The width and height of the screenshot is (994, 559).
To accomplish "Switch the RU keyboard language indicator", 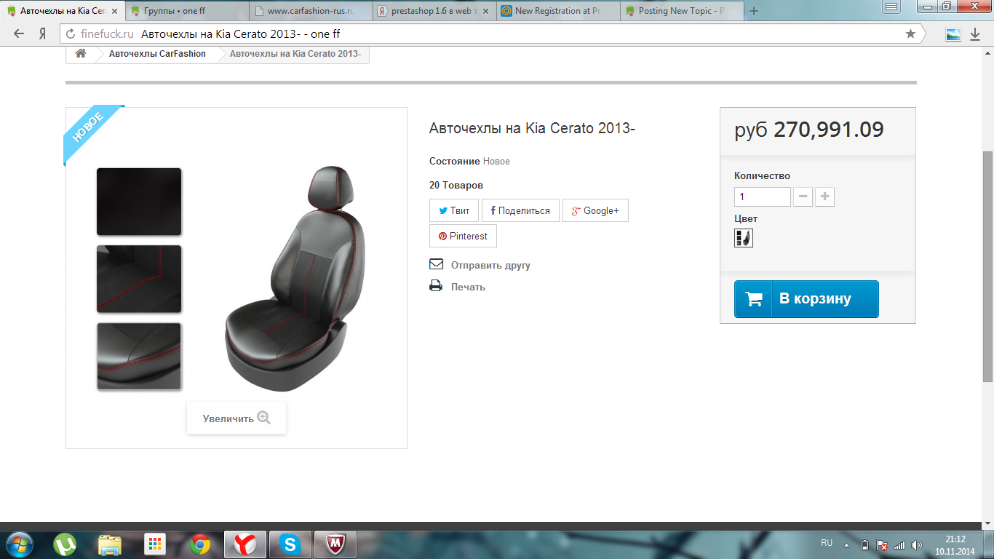I will pos(827,543).
